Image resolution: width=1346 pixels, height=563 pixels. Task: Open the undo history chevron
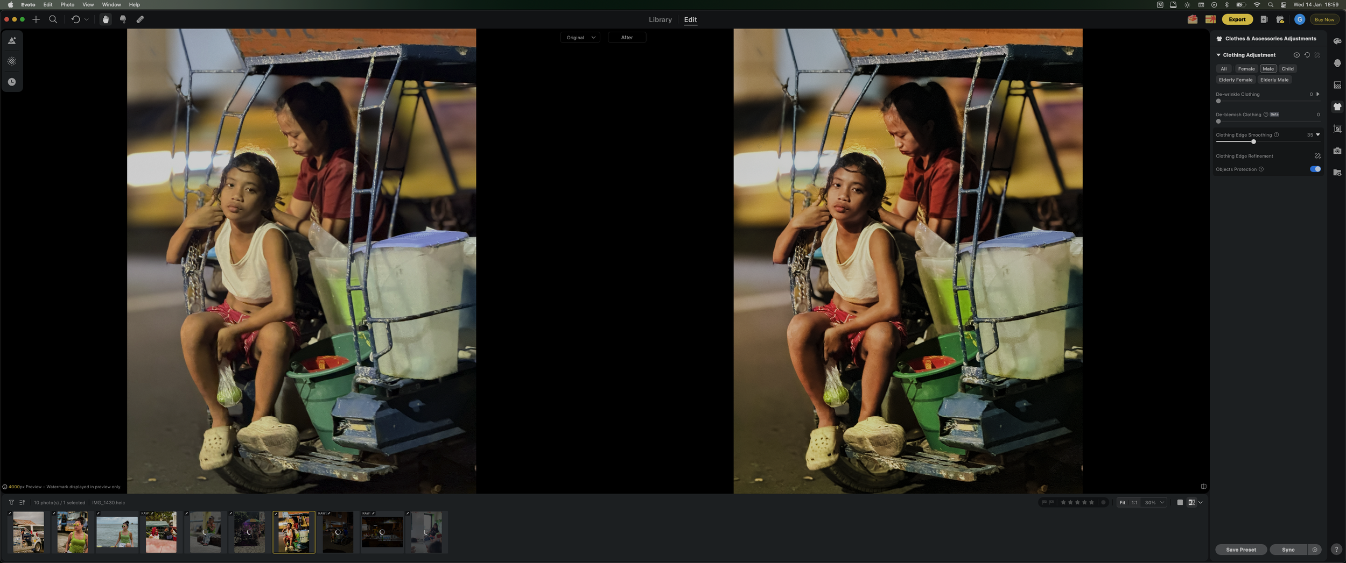click(x=86, y=19)
